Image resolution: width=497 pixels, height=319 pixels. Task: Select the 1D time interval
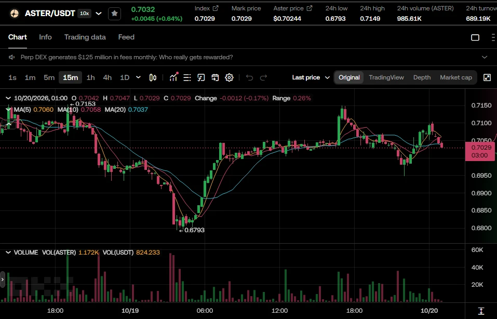125,77
